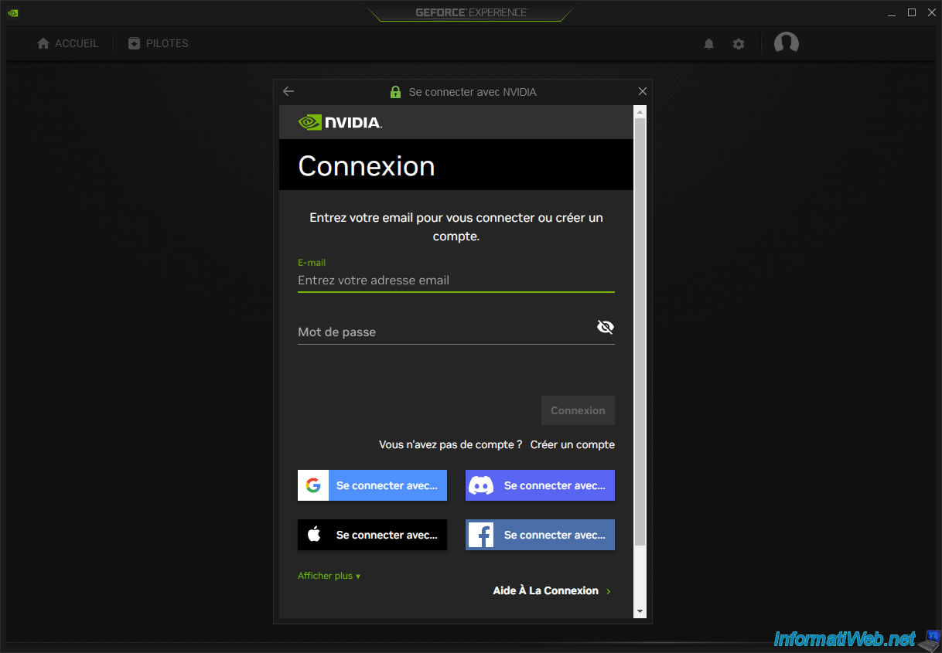The width and height of the screenshot is (942, 653).
Task: Open the ACCUEIL tab
Action: [x=68, y=43]
